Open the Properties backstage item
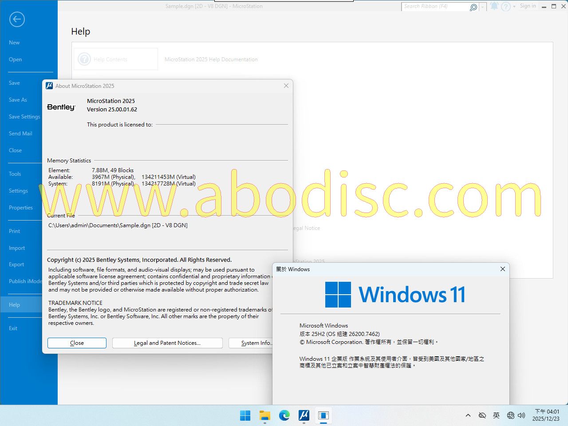This screenshot has height=426, width=568. click(x=21, y=208)
